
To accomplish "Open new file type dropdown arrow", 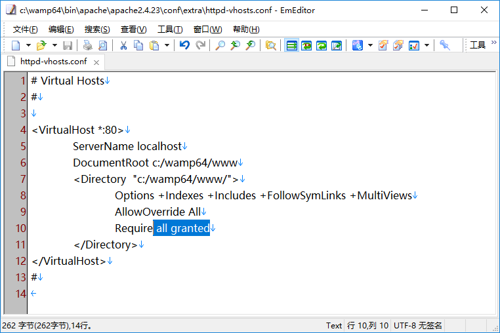I will [28, 46].
